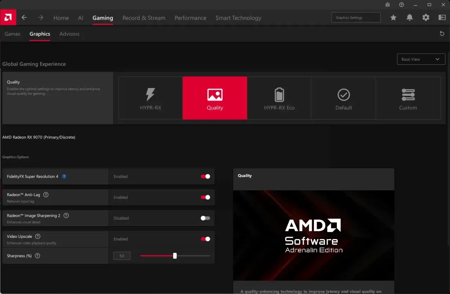Screen dimensions: 450x294
Task: Open the Smart Technology tab
Action: point(238,18)
